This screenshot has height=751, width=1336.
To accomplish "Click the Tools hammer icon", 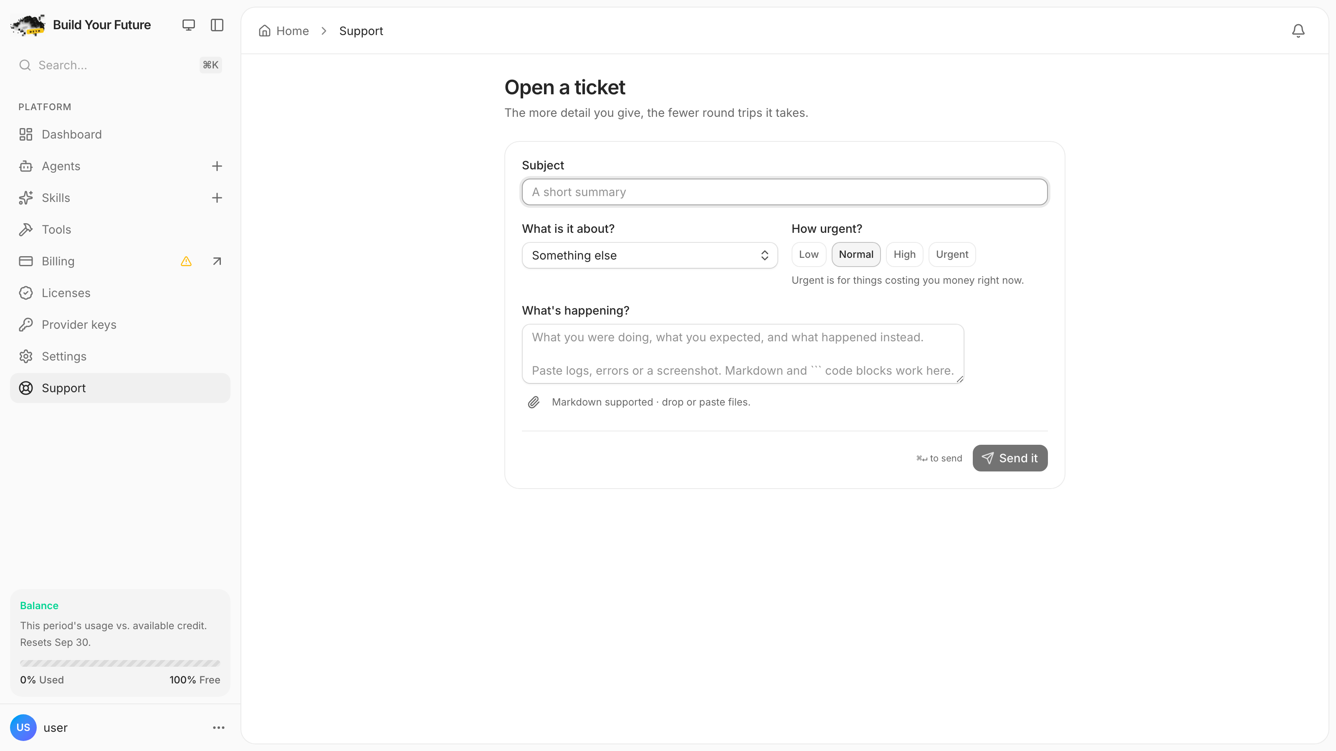I will click(25, 229).
